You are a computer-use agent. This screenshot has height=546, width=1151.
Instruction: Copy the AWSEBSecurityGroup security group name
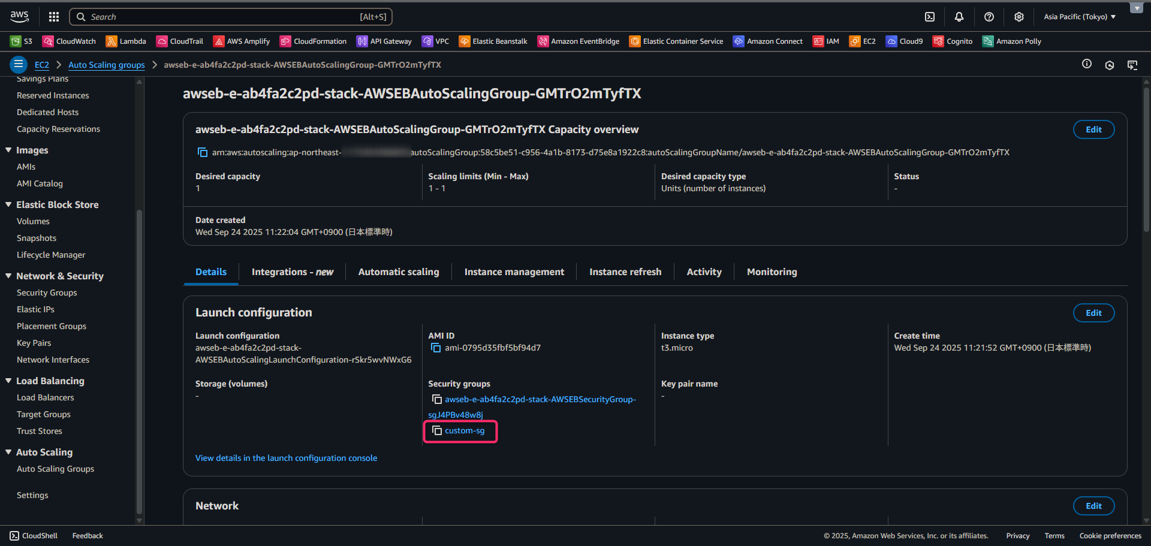[437, 399]
